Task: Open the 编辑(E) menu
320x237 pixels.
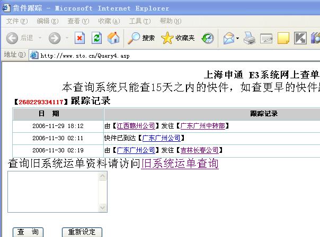Action: tap(48, 21)
